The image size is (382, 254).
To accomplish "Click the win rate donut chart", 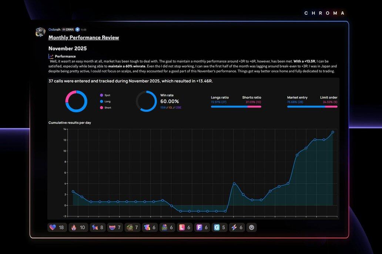I will tap(146, 101).
